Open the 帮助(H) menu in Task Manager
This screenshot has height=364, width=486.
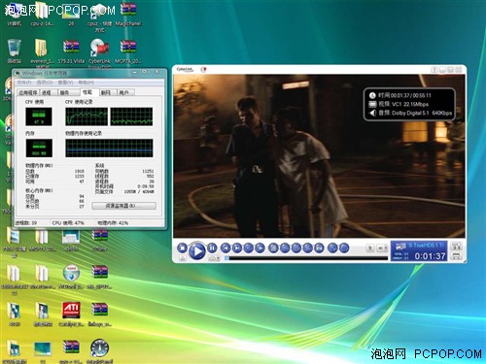point(86,83)
